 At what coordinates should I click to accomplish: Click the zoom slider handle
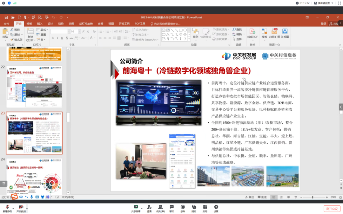pyautogui.click(x=313, y=197)
